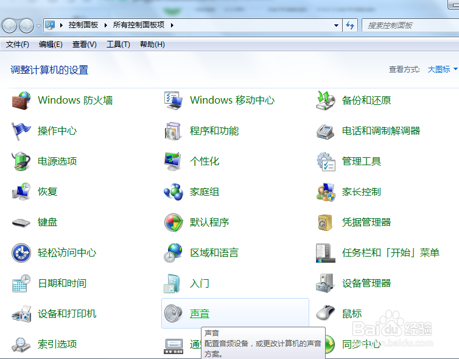
Task: Open the Windows 防火墙 brick wall icon
Action: pyautogui.click(x=21, y=100)
